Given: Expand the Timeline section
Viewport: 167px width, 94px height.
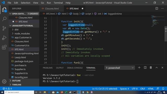Looking at the screenshot, I should [10, 85].
